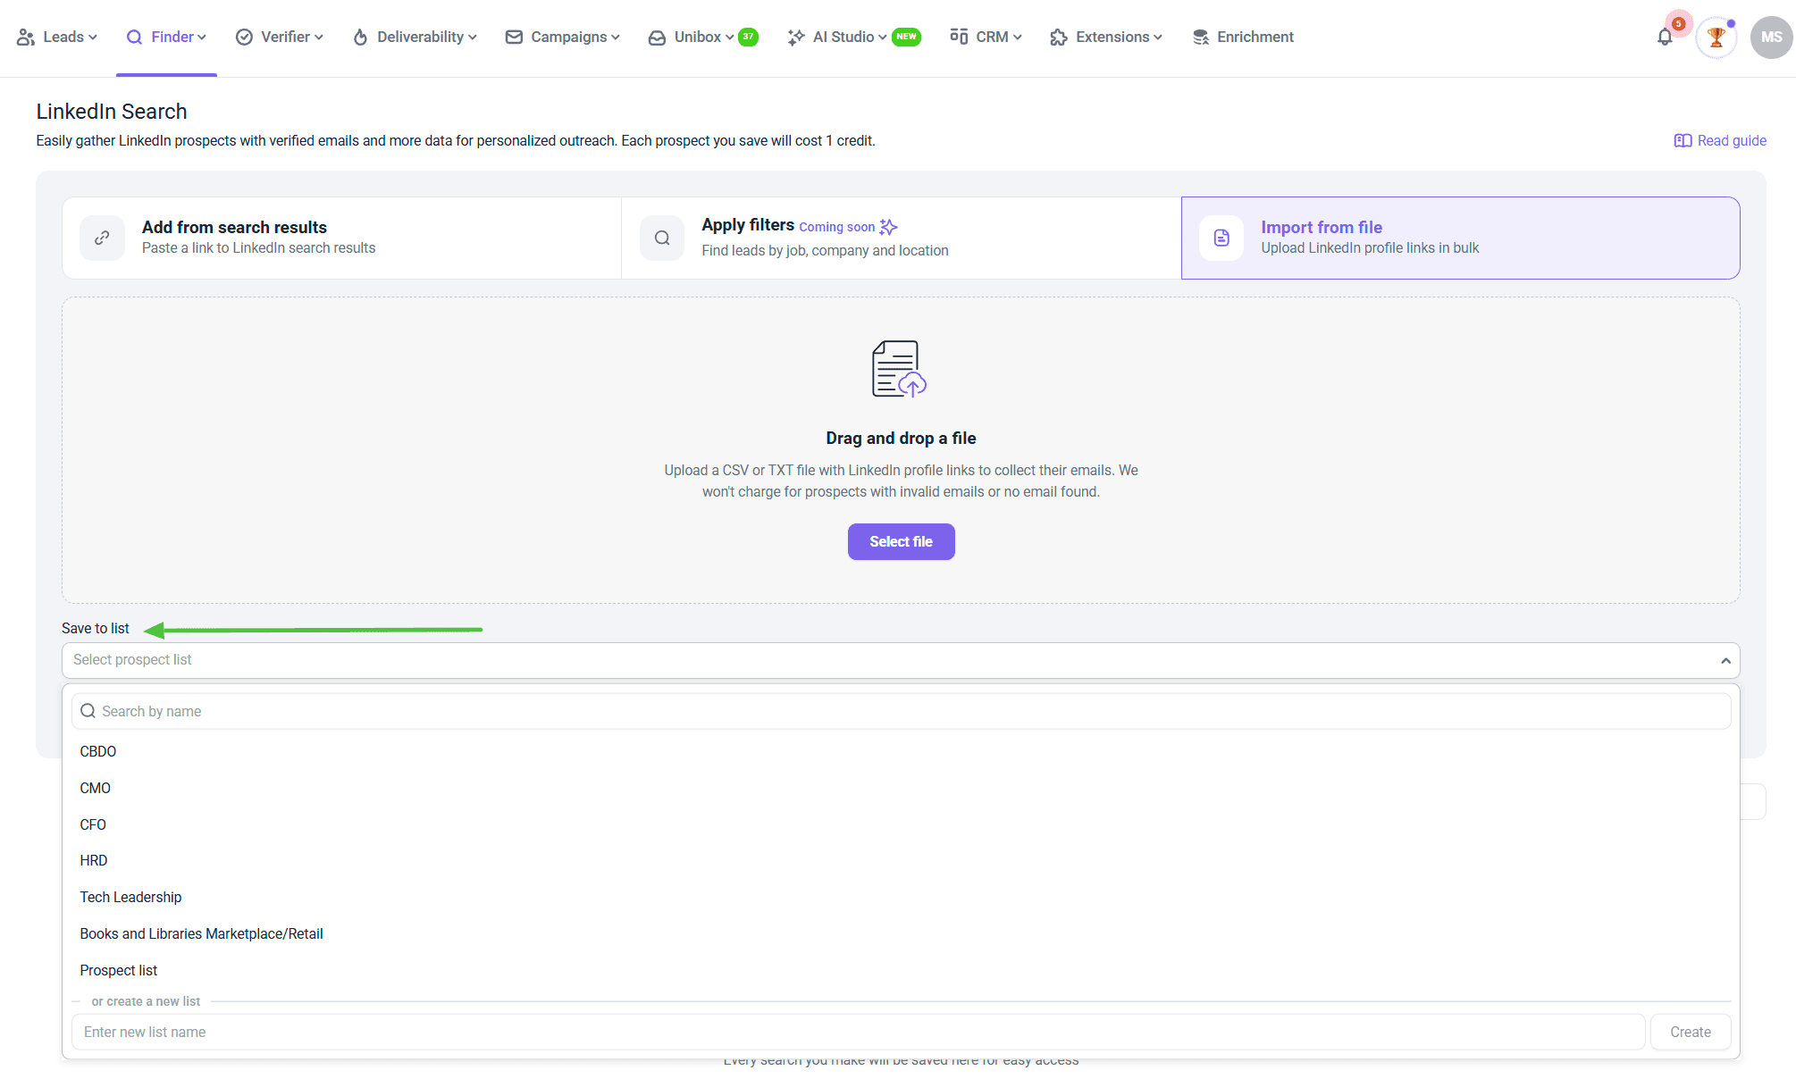This screenshot has height=1079, width=1796.
Task: Click the file icon in Import from file
Action: pyautogui.click(x=1221, y=238)
